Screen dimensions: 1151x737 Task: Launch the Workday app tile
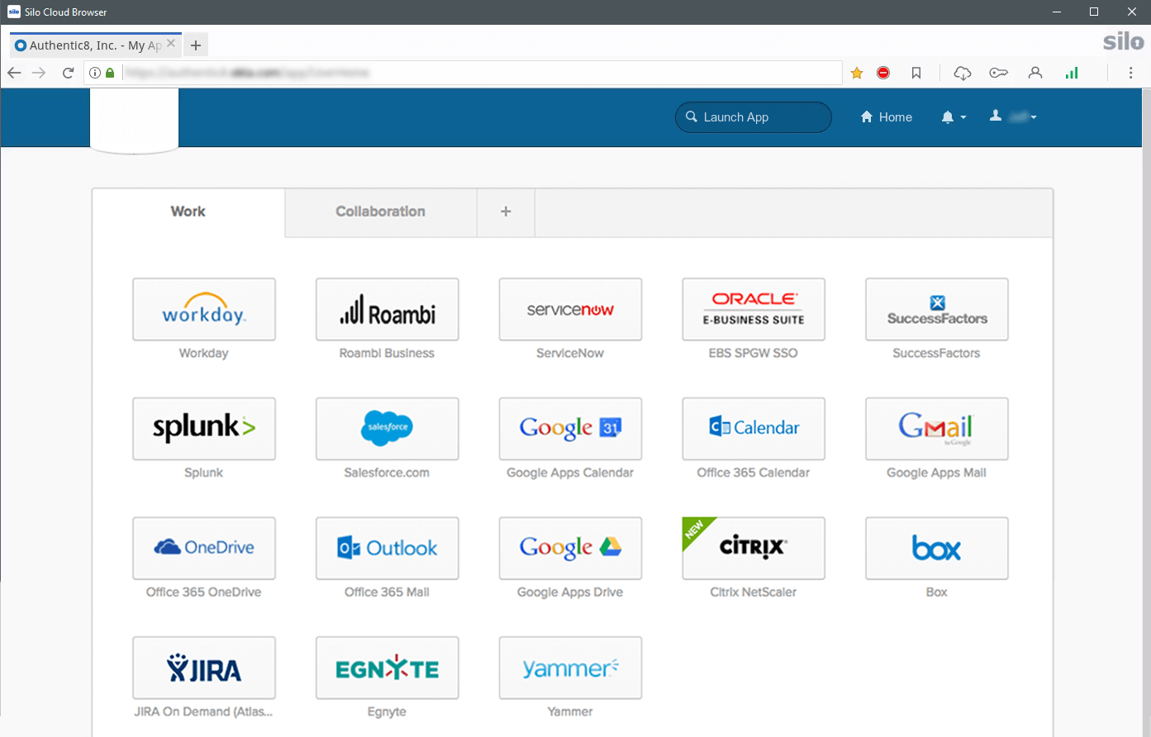(204, 310)
